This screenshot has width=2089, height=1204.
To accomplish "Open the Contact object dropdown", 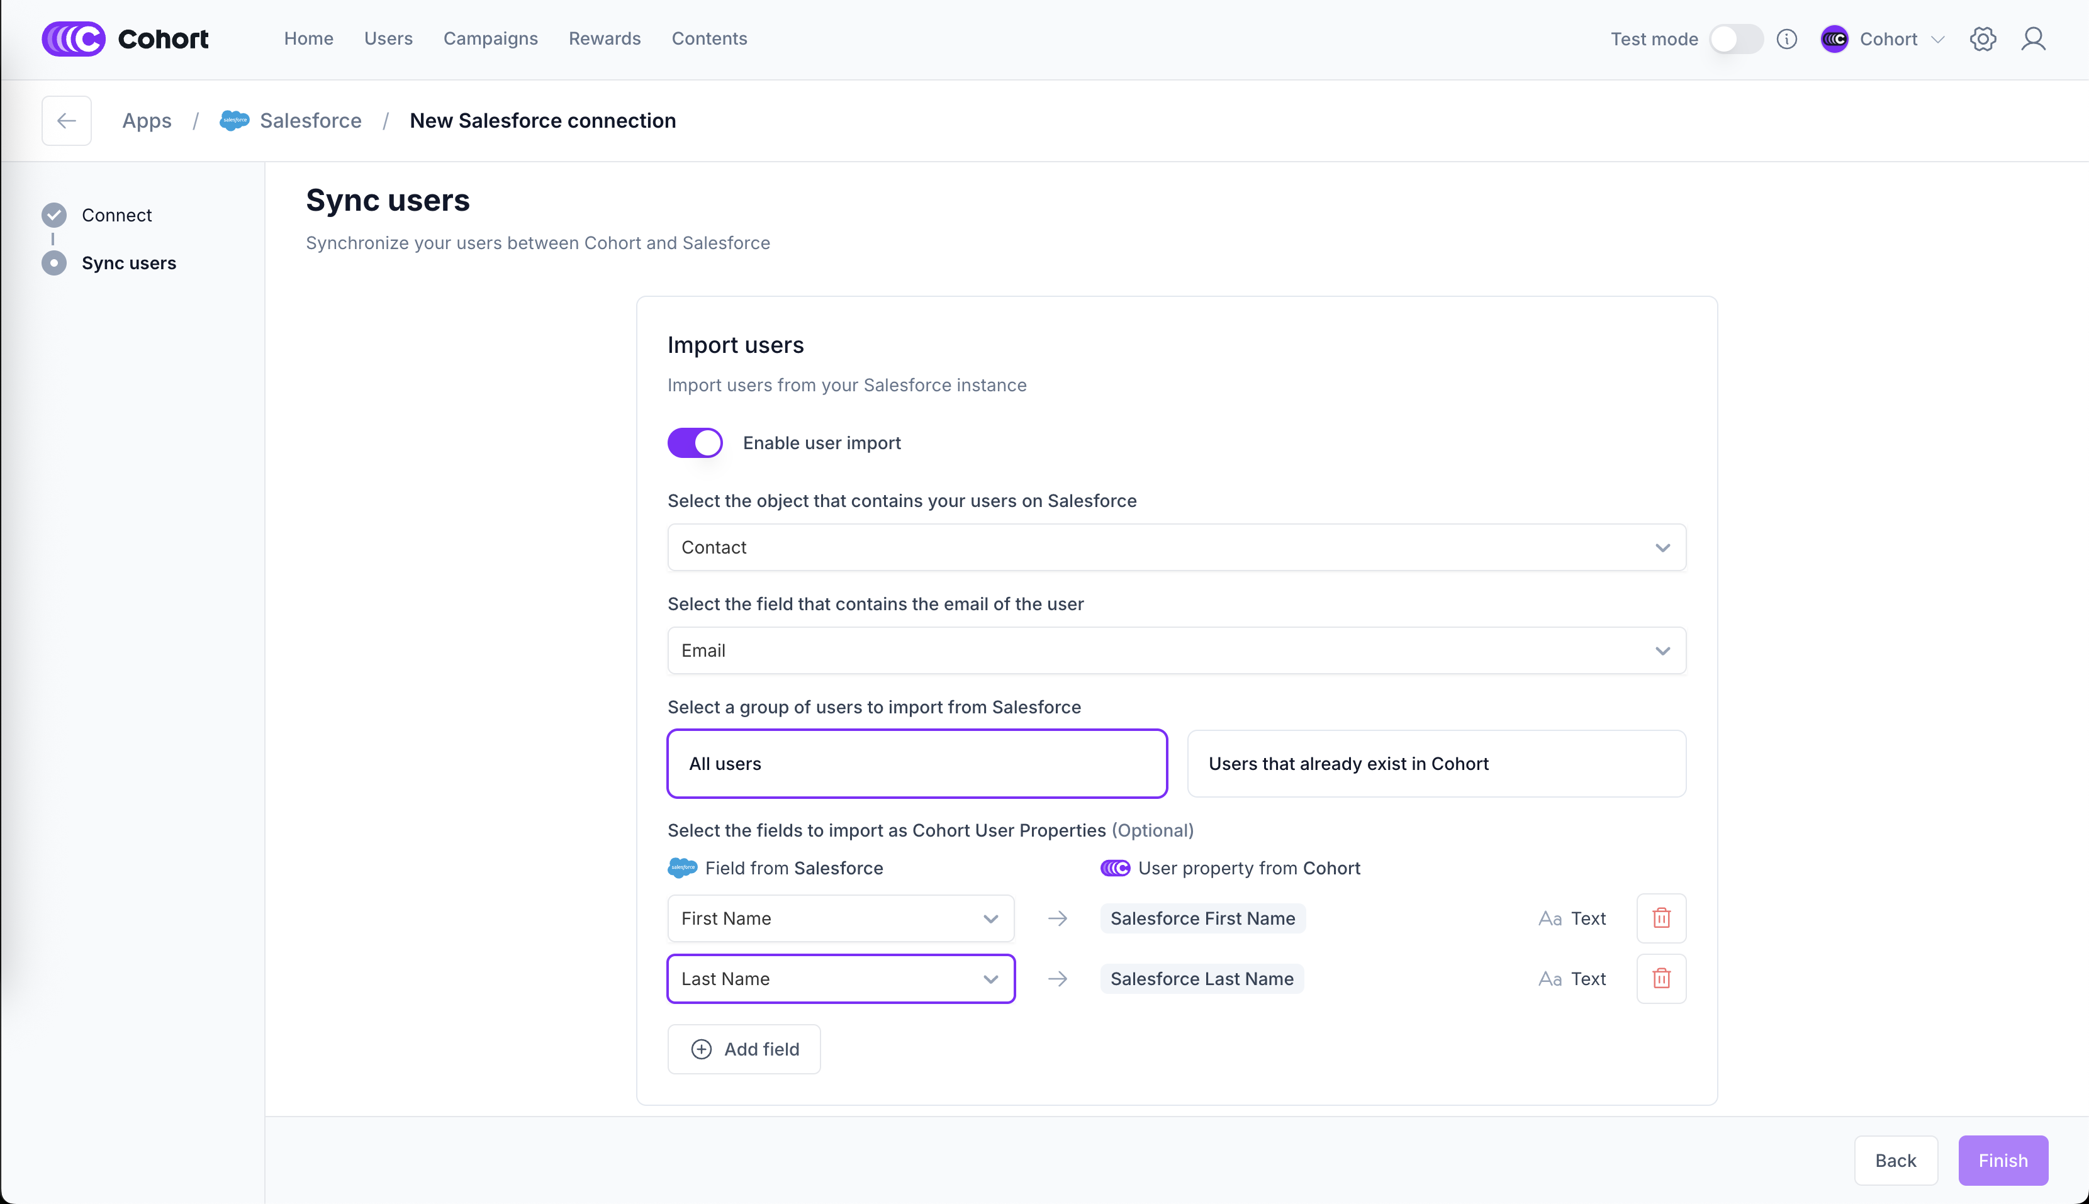I will pos(1176,547).
